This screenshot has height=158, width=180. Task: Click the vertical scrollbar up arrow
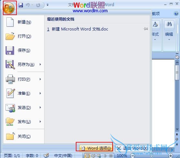(177, 62)
